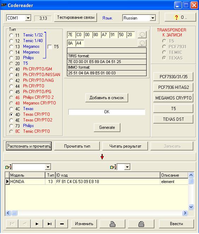Screen dimensions: 199x234
Task: Pick type 73 Philips radio button
Action: pos(11,126)
